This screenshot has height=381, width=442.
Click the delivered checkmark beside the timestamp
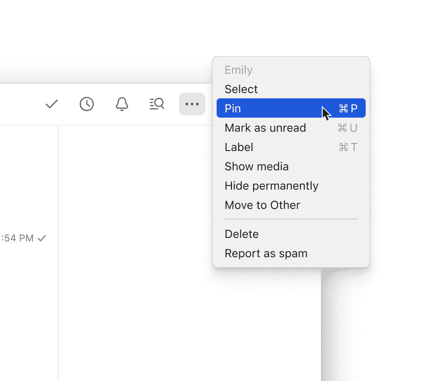(x=42, y=238)
